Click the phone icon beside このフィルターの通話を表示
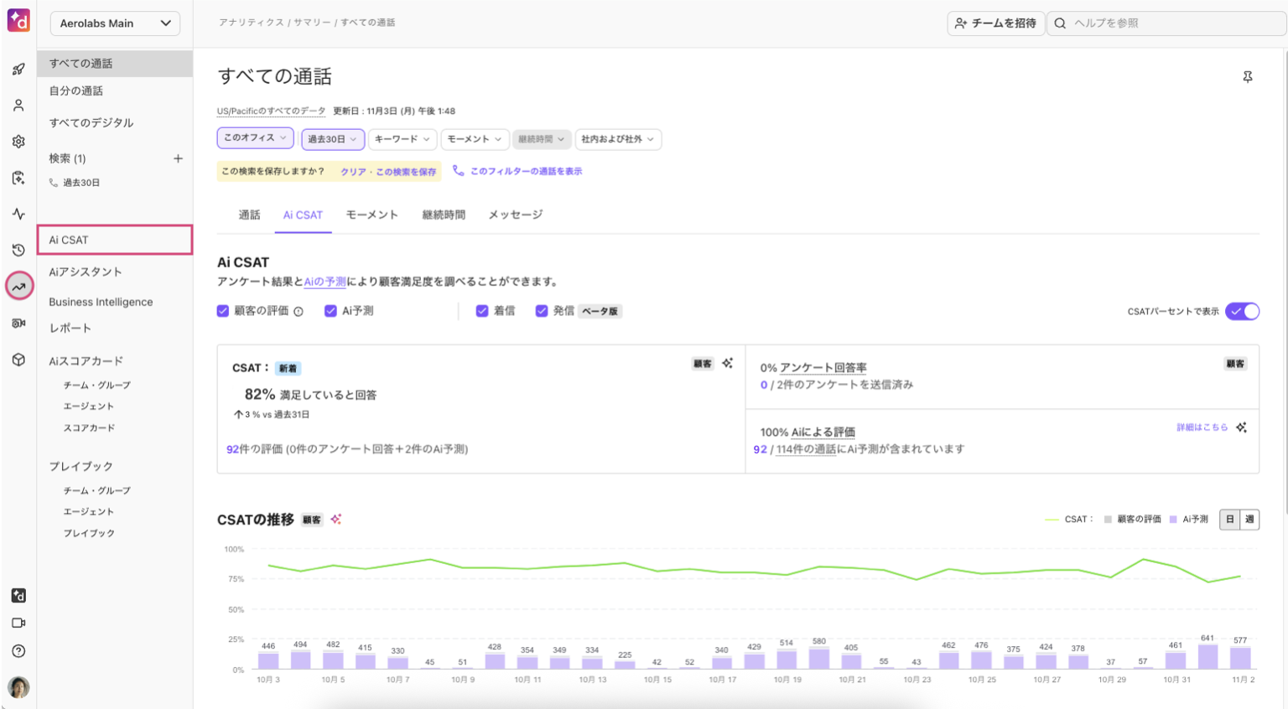The width and height of the screenshot is (1288, 709). [458, 170]
